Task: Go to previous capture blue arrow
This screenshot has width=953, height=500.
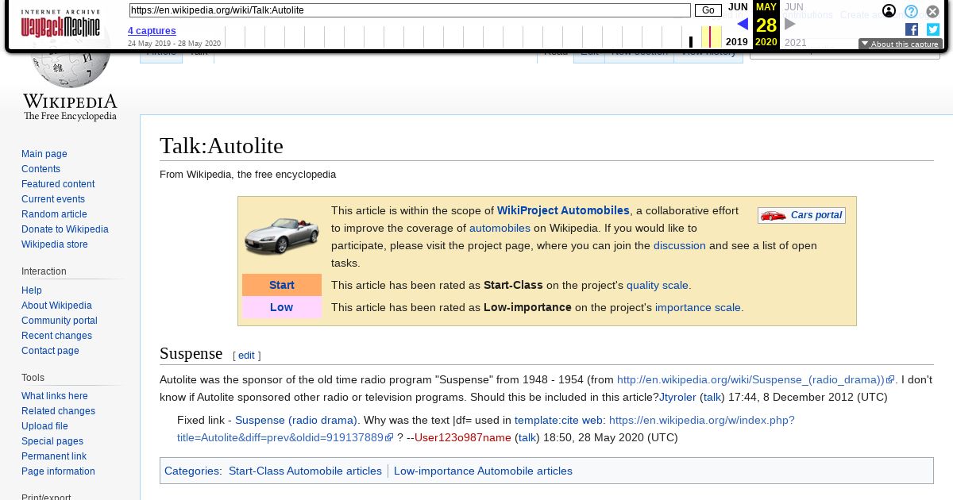Action: pyautogui.click(x=743, y=24)
